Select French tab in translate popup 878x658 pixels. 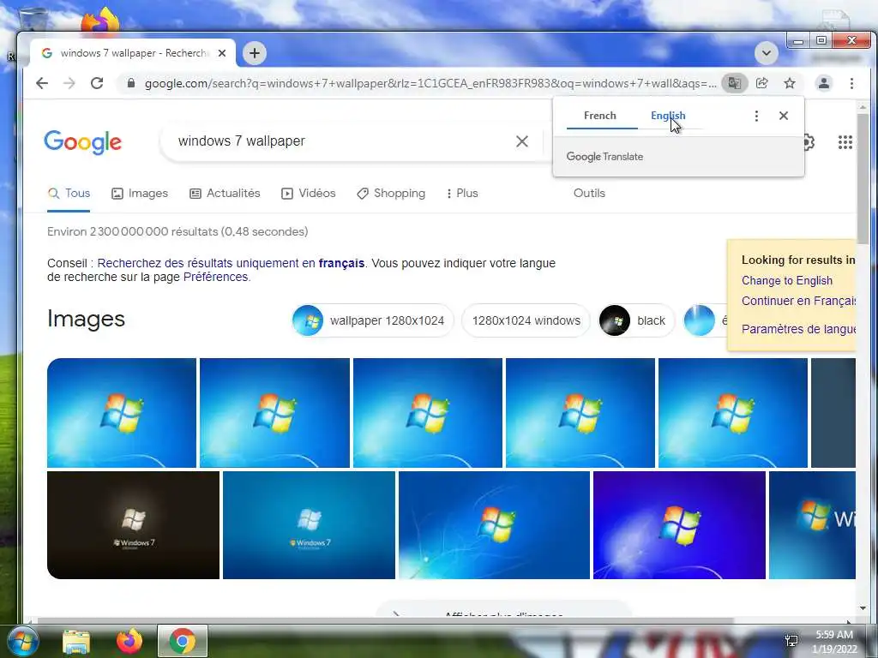[599, 116]
